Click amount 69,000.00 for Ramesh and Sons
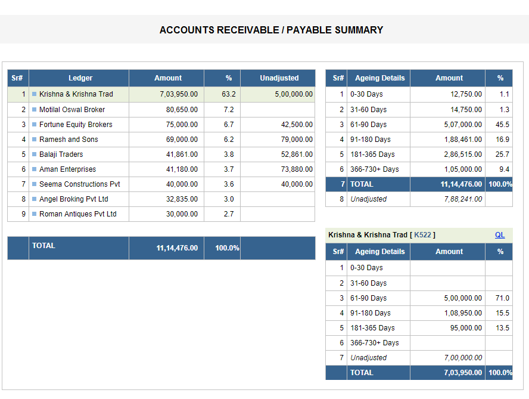The width and height of the screenshot is (529, 399). pyautogui.click(x=182, y=139)
